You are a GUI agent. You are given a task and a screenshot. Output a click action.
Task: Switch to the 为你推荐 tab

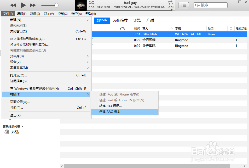[120, 20]
